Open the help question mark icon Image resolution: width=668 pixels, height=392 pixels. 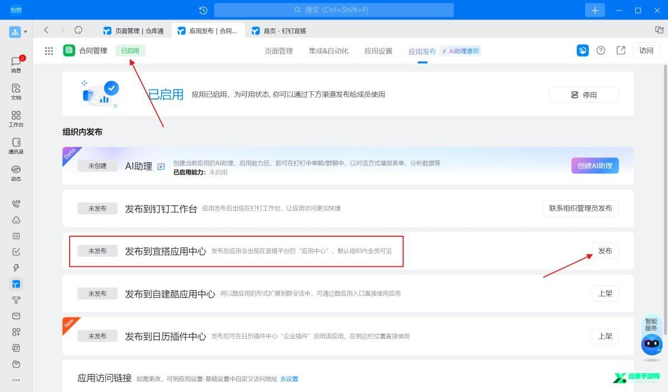pos(601,51)
